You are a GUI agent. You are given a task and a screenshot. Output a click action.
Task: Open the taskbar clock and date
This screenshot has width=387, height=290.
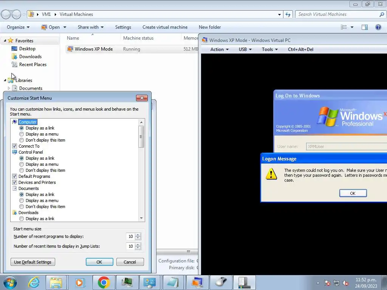click(x=366, y=283)
